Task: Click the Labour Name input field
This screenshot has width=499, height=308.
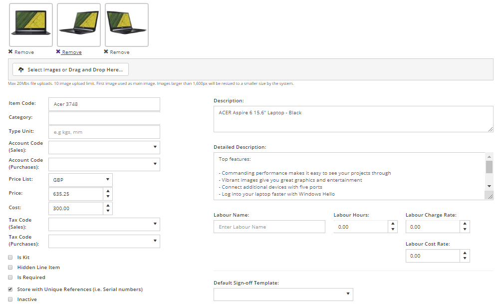Action: 269,227
